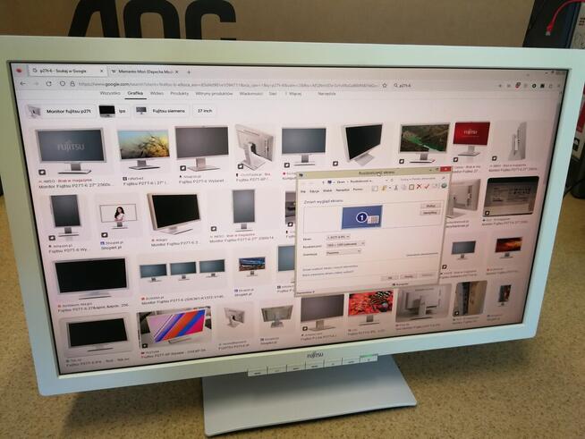Open the Grafika results tab

tap(135, 93)
